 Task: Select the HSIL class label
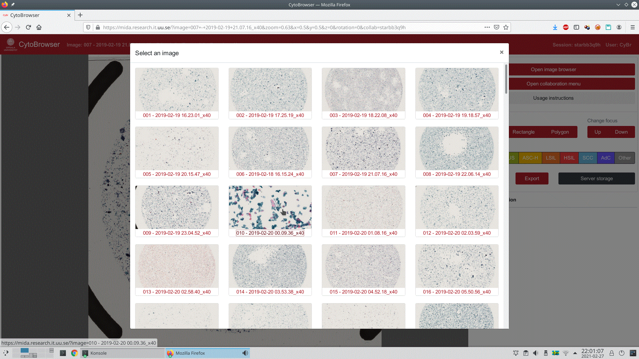569,158
